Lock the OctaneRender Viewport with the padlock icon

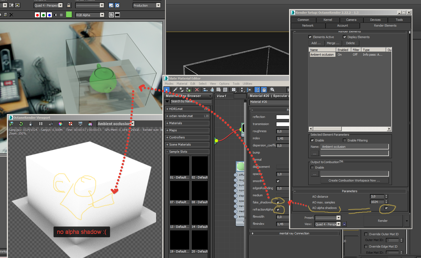31,124
